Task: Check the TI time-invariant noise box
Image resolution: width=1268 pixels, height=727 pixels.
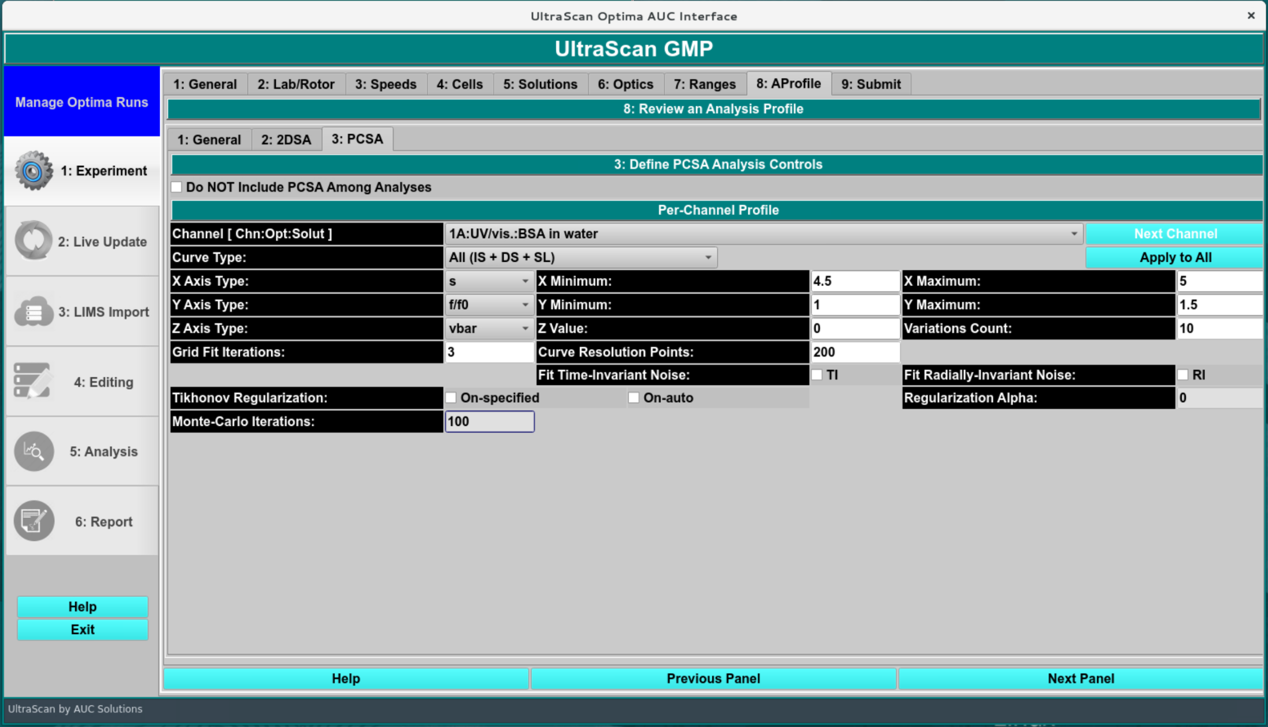Action: (x=817, y=375)
